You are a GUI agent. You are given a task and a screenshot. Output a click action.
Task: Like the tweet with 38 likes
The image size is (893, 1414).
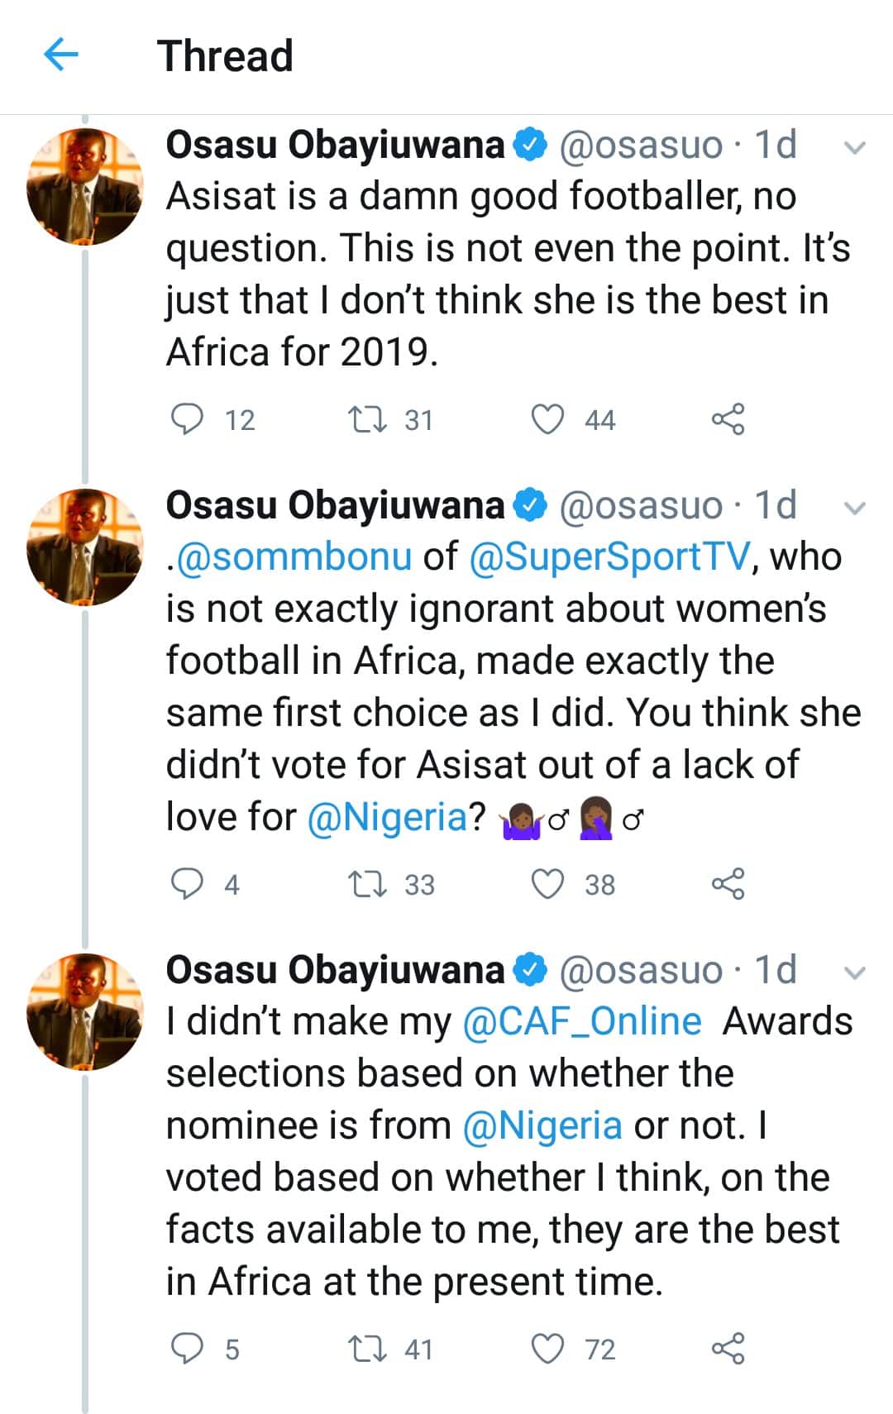coord(547,884)
